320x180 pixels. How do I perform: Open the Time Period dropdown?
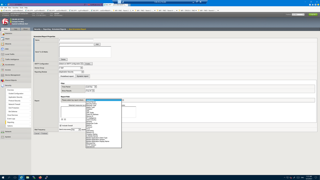[91, 87]
